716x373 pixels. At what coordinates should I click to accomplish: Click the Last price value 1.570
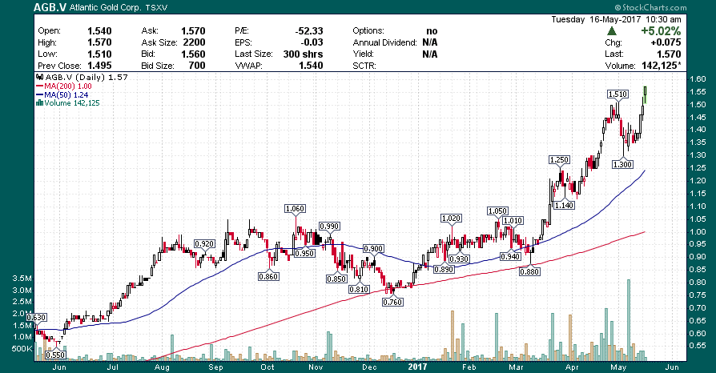click(x=669, y=54)
